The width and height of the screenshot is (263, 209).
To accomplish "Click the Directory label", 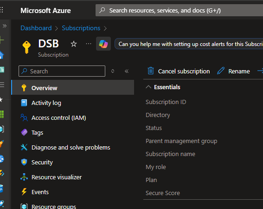I will coord(158,115).
